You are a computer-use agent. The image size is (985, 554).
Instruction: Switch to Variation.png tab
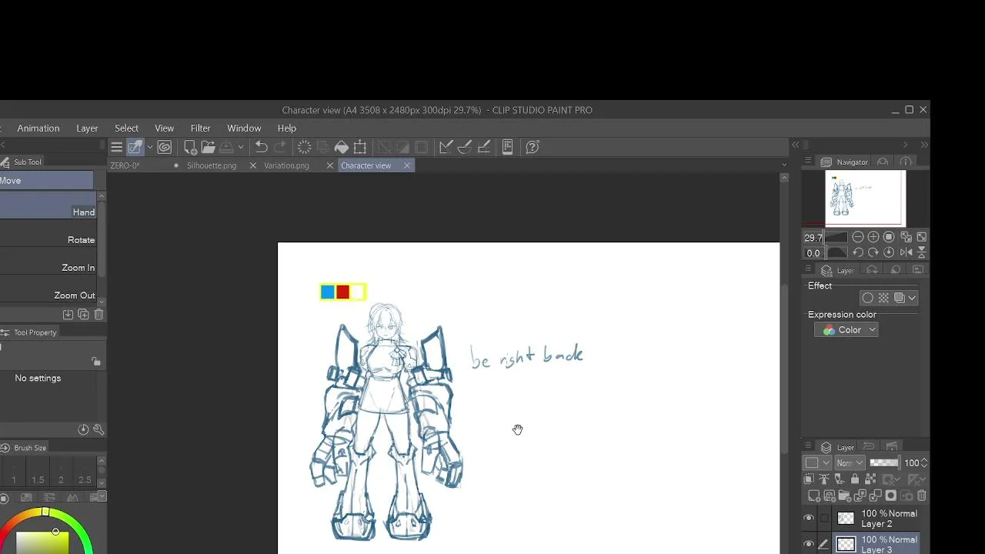click(x=286, y=165)
